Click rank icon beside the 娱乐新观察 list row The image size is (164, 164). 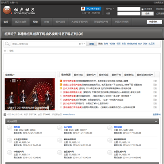coord(61,100)
